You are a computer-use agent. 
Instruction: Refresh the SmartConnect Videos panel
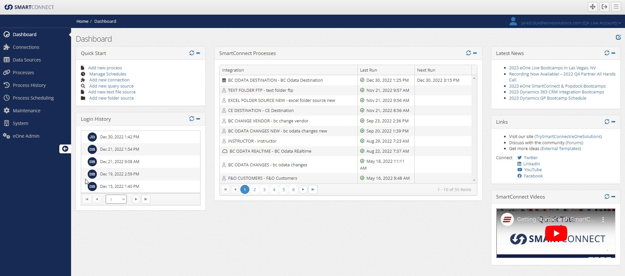click(x=607, y=197)
